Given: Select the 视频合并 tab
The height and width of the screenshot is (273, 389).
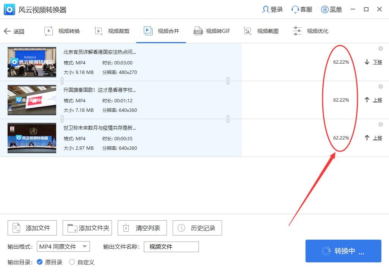Looking at the screenshot, I should [161, 31].
